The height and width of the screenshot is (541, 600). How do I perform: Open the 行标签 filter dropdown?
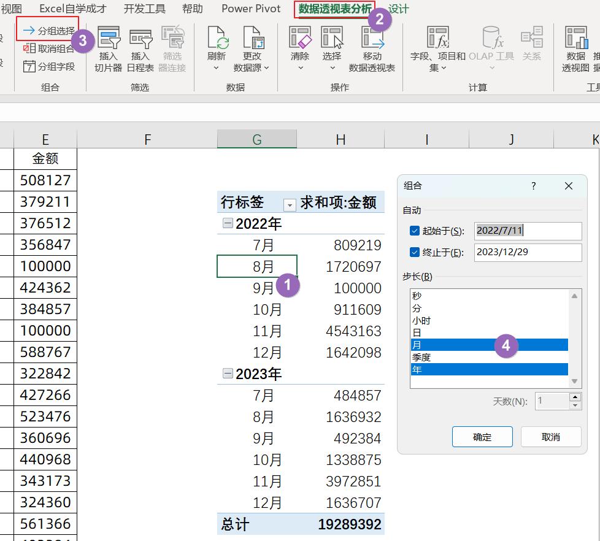[289, 204]
